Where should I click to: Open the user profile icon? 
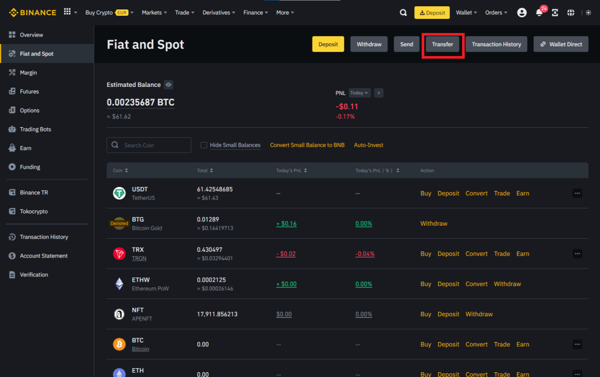521,13
